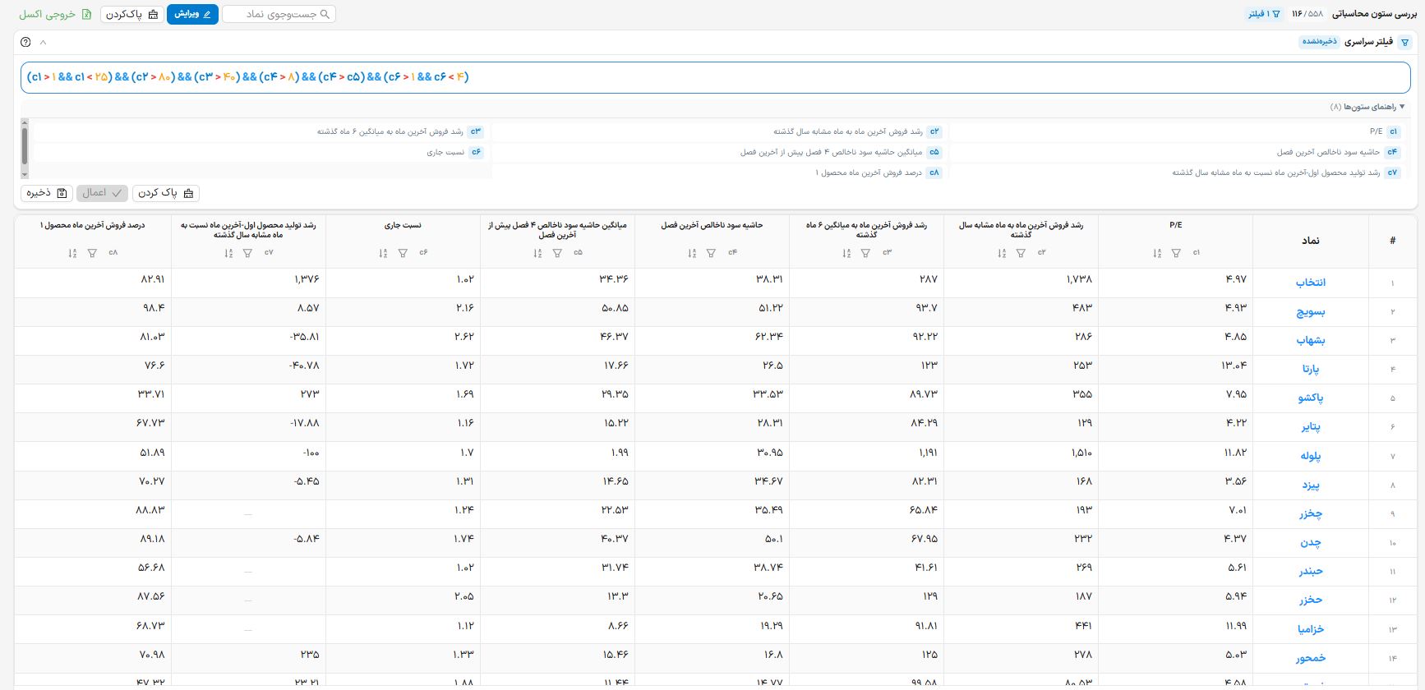Click the c3 column guide chip
The height and width of the screenshot is (690, 1425).
(476, 131)
